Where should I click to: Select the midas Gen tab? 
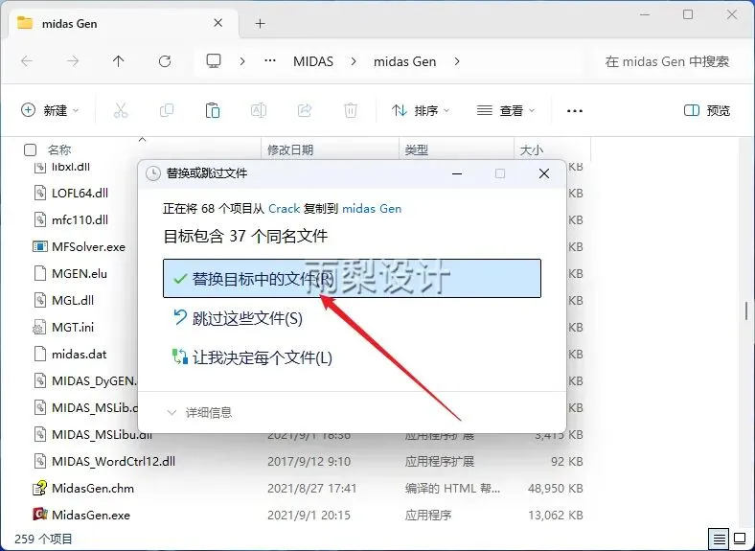point(123,23)
